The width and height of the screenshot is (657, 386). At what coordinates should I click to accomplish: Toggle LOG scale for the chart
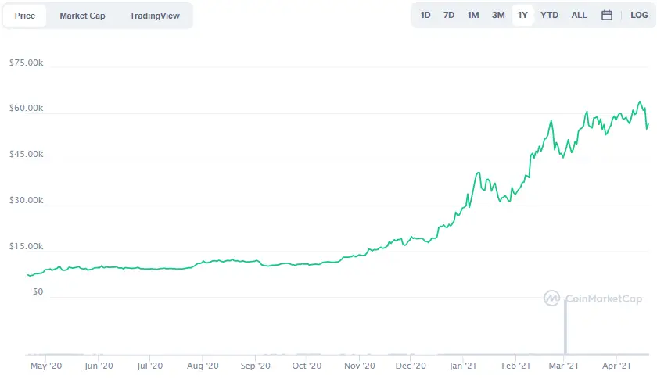point(640,16)
